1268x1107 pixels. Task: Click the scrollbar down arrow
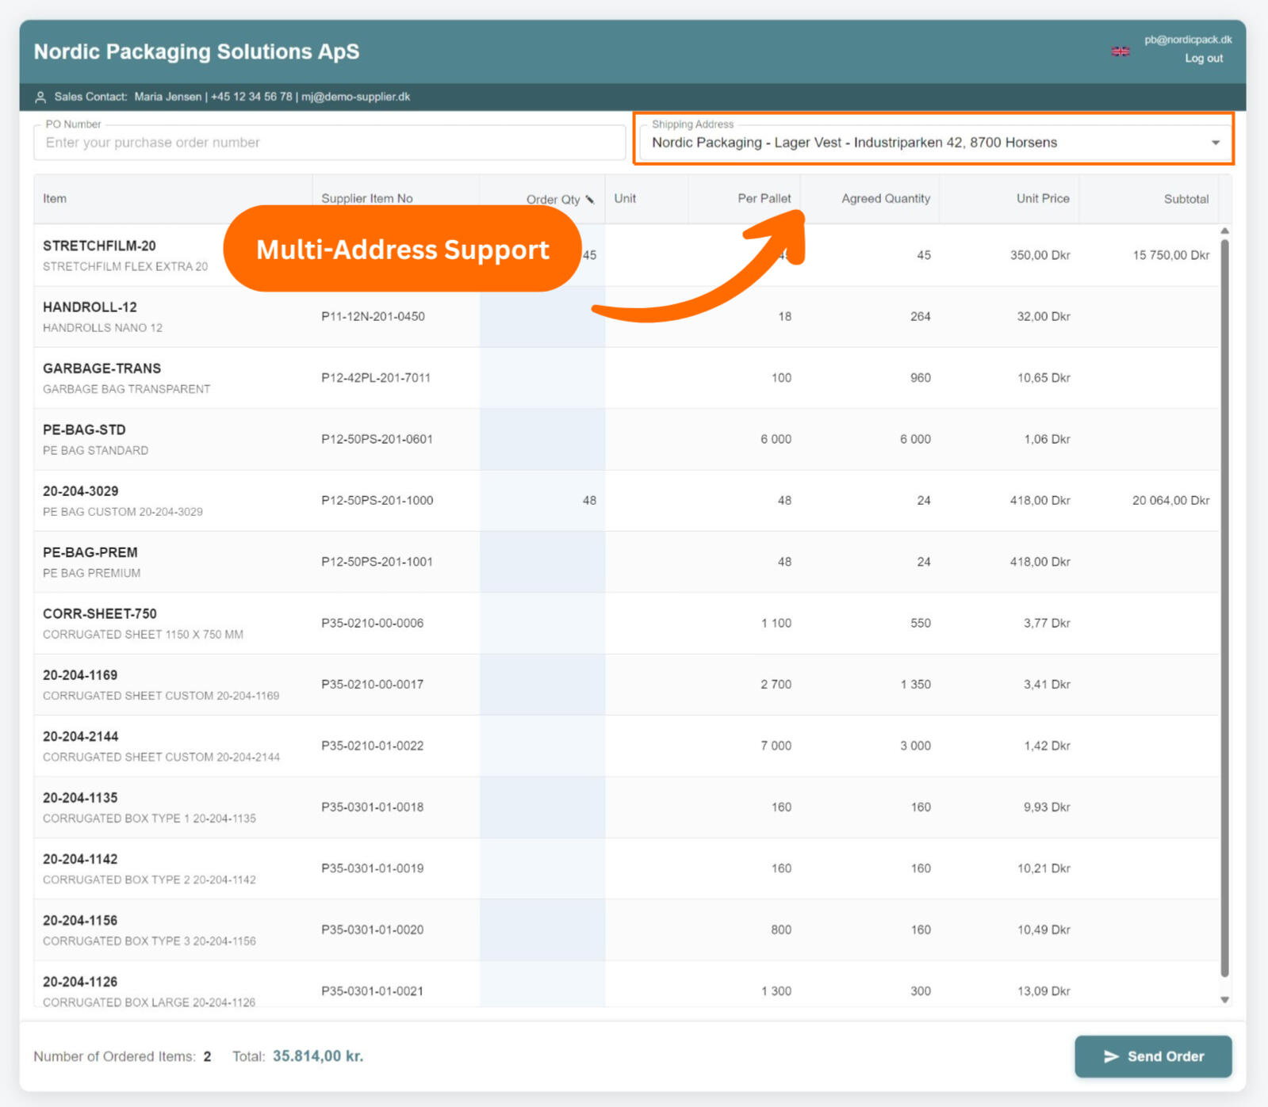point(1224,1000)
